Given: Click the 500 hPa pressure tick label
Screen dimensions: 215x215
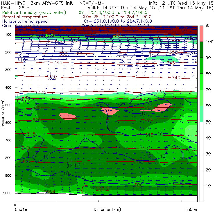Looking at the screenshot, I should (x=8, y=105).
